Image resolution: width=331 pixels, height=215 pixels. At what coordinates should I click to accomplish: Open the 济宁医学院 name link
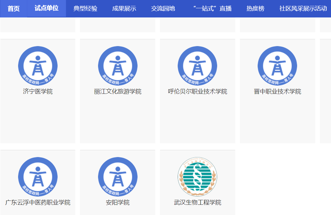tap(38, 92)
